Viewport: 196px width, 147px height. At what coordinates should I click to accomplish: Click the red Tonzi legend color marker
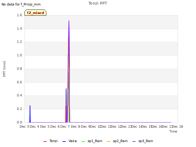click(45, 141)
